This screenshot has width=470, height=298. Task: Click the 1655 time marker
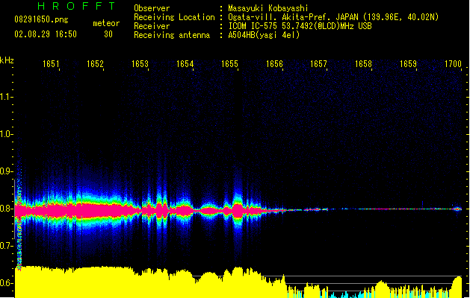(x=230, y=64)
